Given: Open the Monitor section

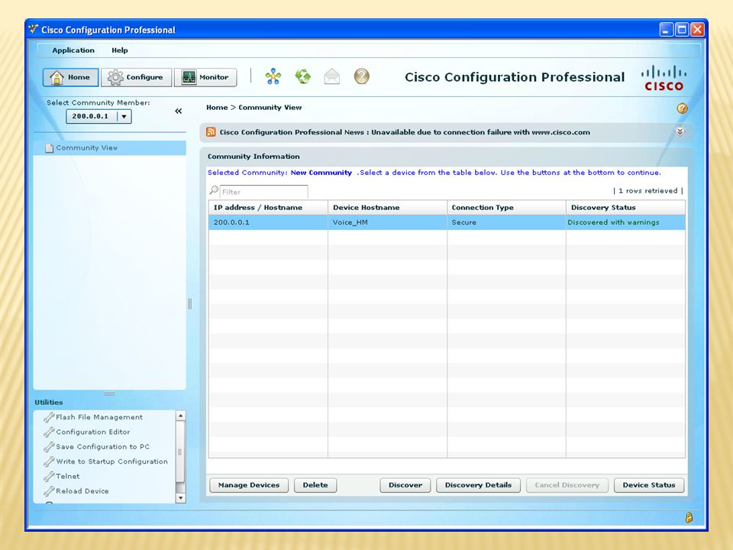Looking at the screenshot, I should 205,77.
